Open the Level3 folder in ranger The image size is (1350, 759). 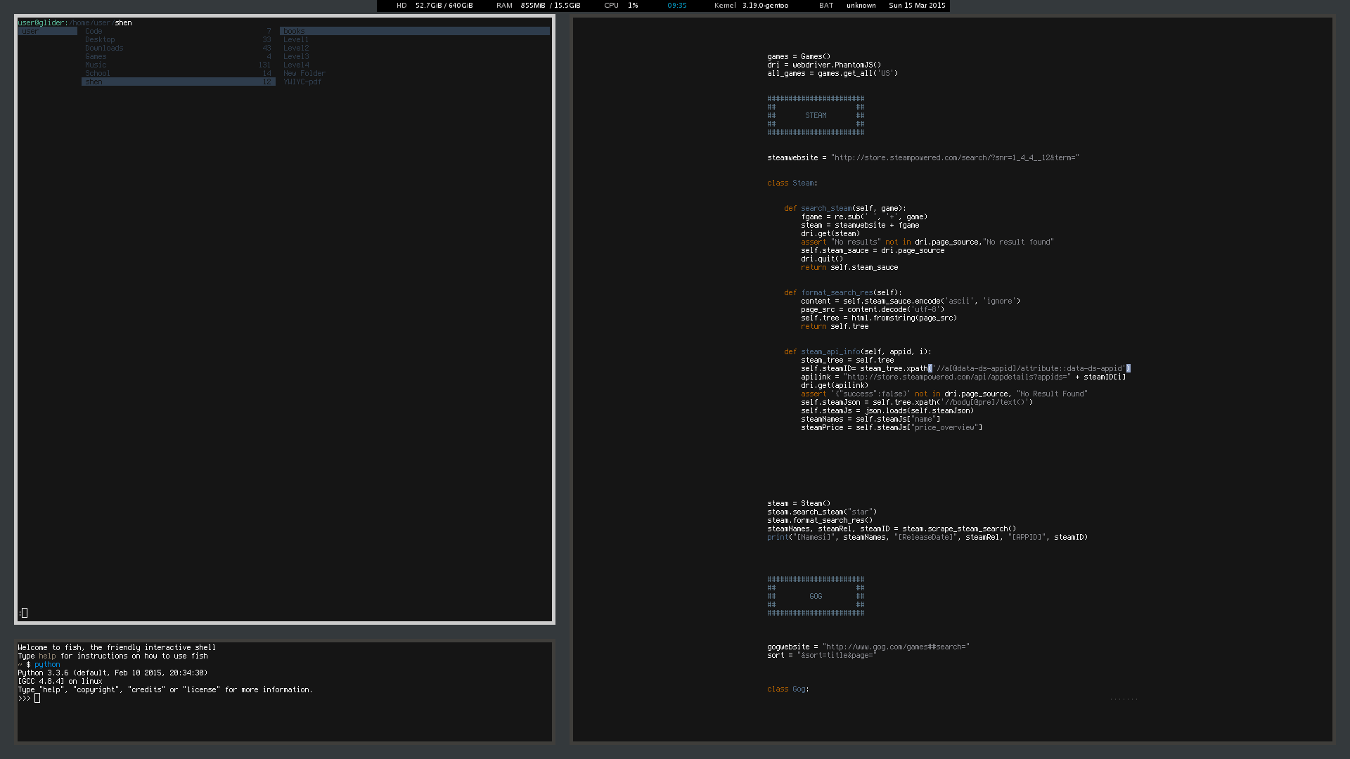(x=296, y=56)
